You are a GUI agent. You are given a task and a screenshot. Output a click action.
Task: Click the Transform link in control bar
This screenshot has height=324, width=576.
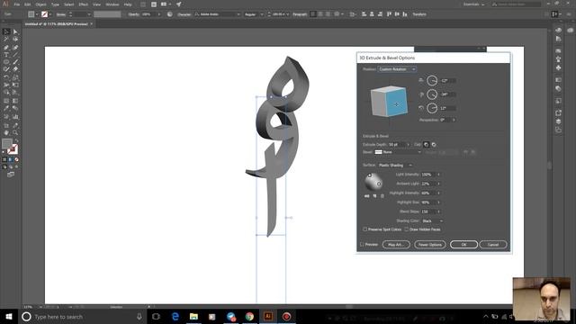[x=419, y=14]
